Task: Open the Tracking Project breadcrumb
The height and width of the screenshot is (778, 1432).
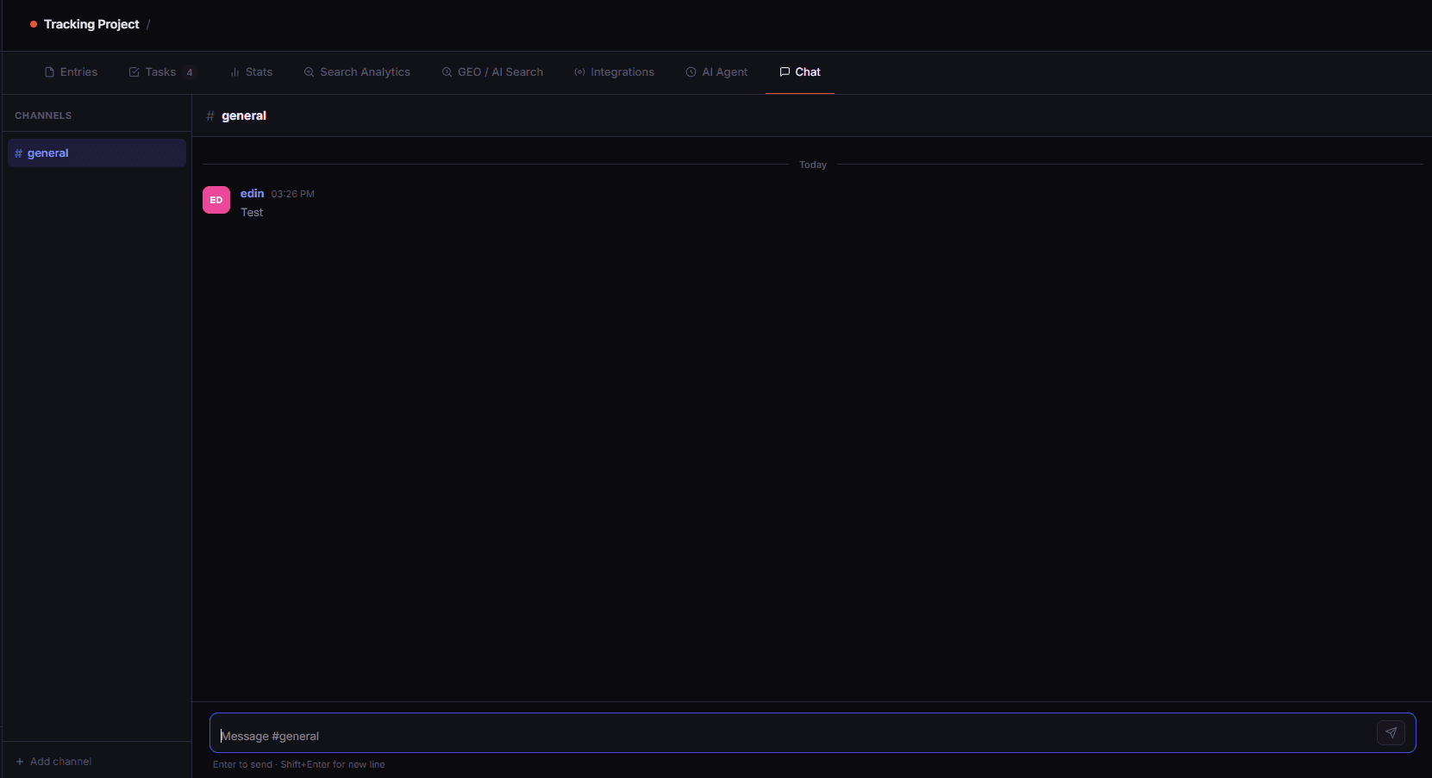Action: [91, 24]
